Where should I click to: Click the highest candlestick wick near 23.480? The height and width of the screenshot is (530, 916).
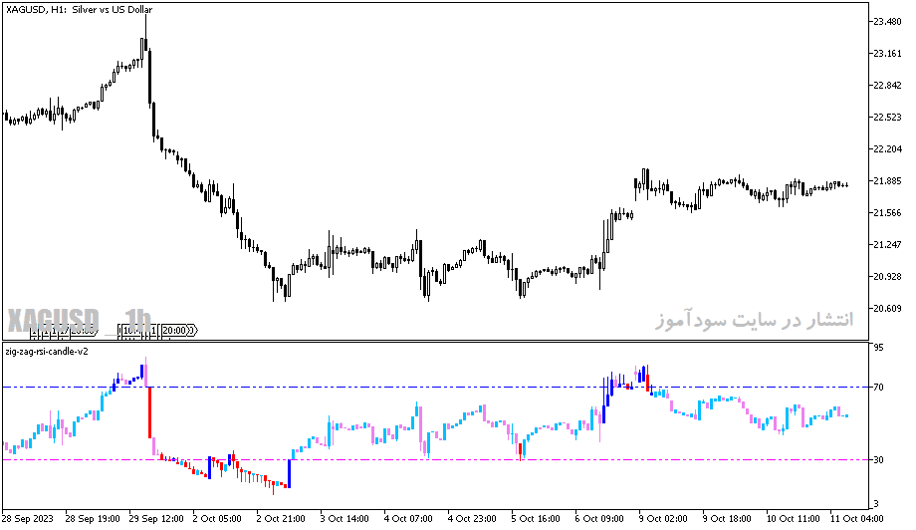click(x=146, y=26)
